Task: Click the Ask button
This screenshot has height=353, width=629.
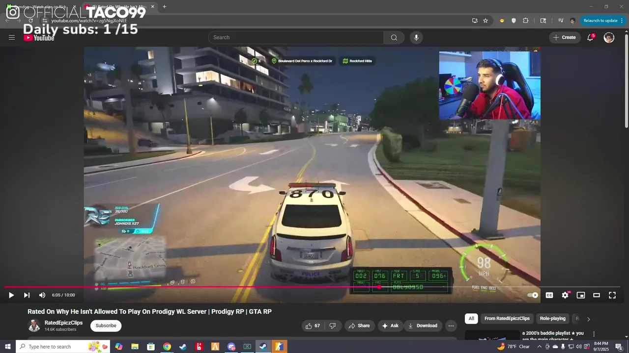Action: pos(390,326)
